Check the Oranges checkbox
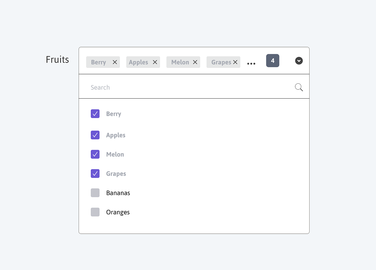Image resolution: width=376 pixels, height=270 pixels. click(x=95, y=212)
